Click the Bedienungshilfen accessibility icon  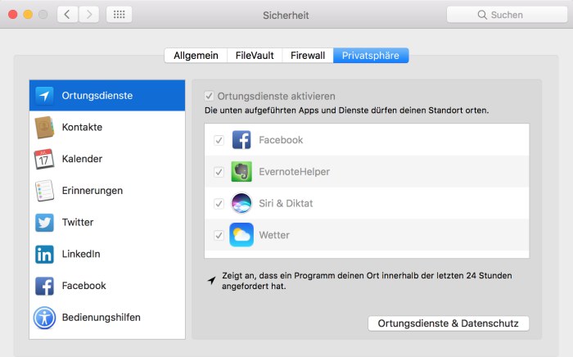coord(44,318)
